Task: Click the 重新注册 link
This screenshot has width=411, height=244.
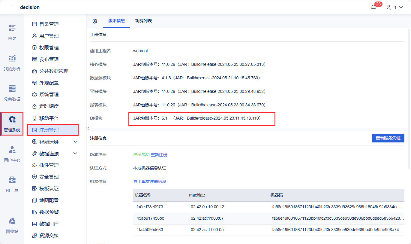Action: pos(159,155)
